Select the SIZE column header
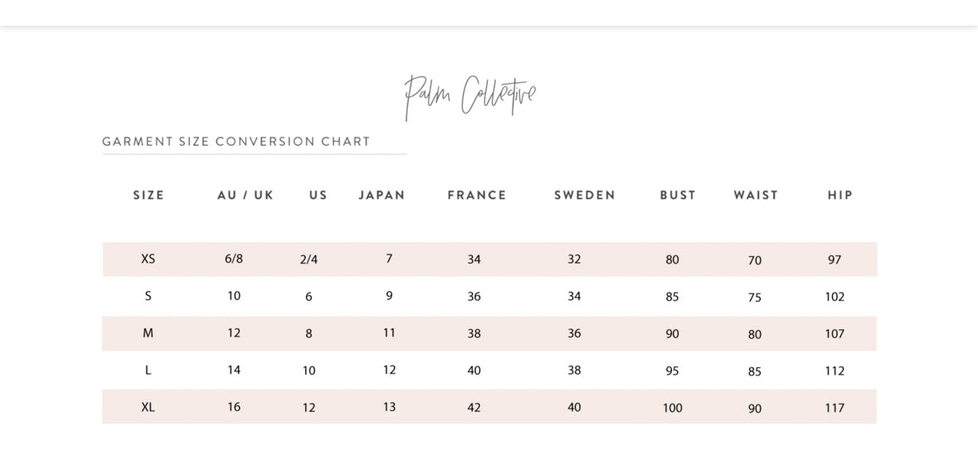The width and height of the screenshot is (978, 470). coord(149,196)
